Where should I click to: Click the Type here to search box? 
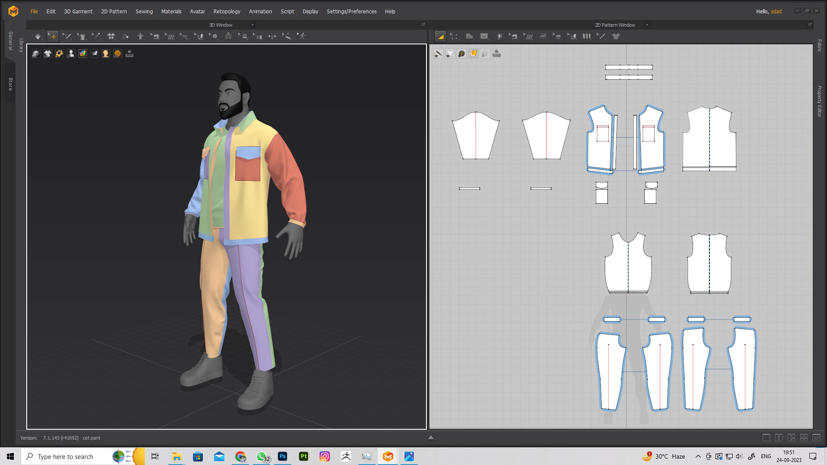[69, 456]
